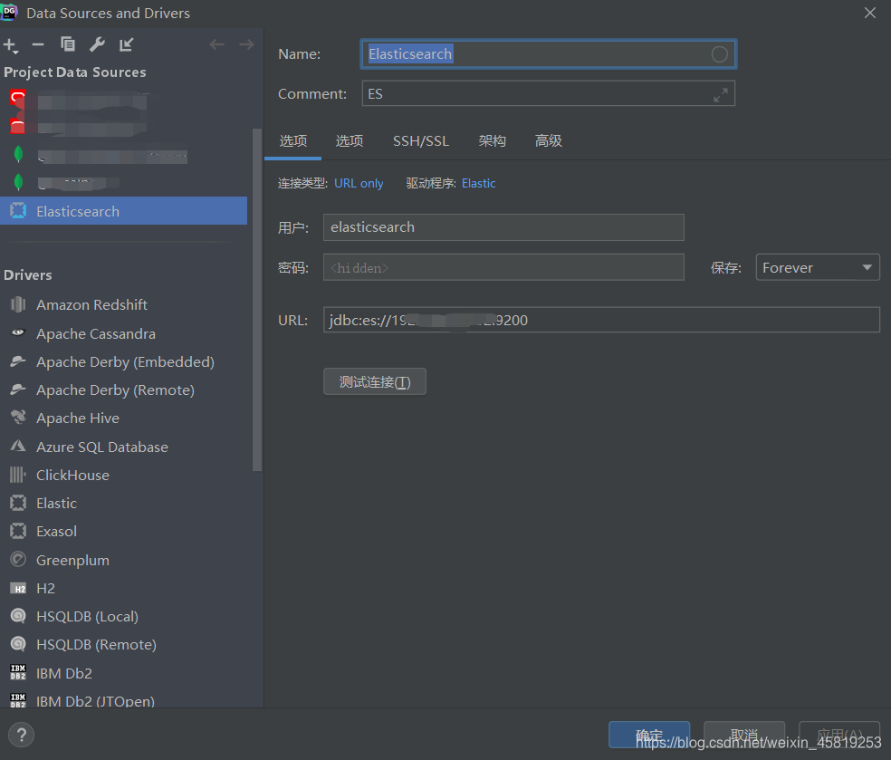
Task: Click the Apache Hive driver icon
Action: click(x=18, y=418)
